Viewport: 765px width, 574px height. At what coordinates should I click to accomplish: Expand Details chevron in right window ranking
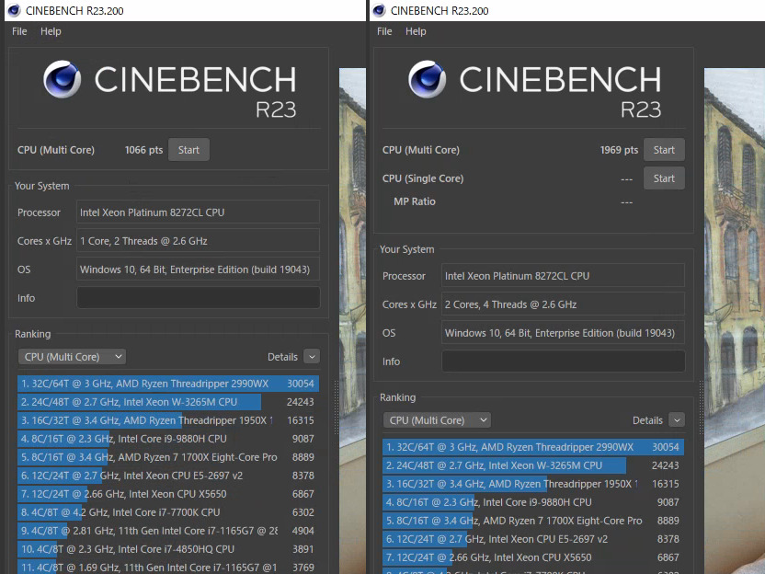click(x=677, y=420)
